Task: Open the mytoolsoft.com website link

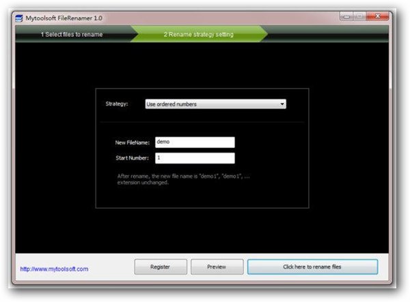Action: [54, 269]
